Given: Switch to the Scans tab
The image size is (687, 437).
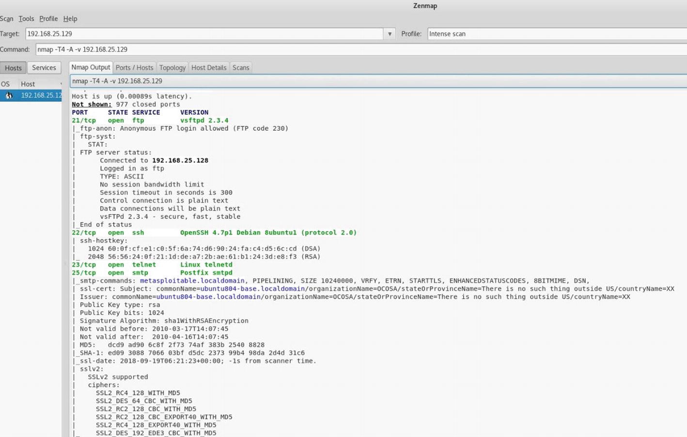Looking at the screenshot, I should tap(241, 68).
